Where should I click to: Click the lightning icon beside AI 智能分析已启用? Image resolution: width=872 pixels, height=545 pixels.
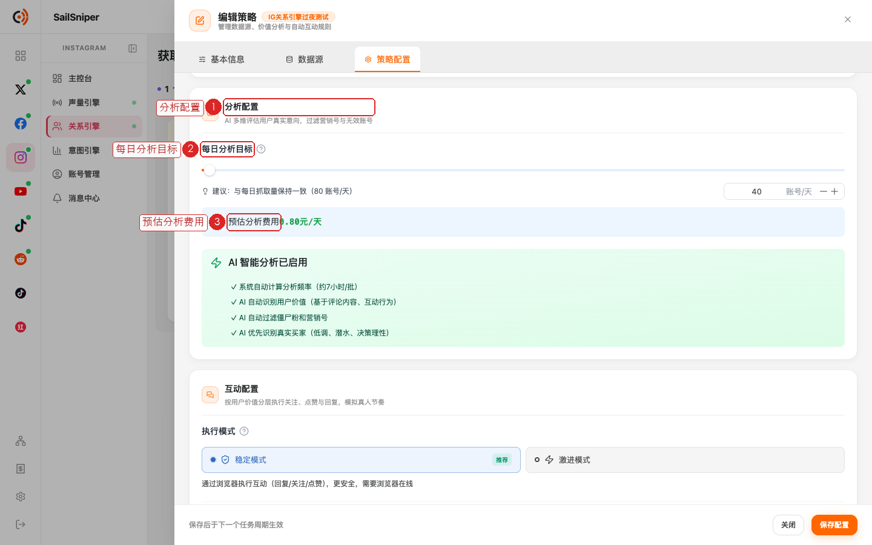[x=216, y=263]
